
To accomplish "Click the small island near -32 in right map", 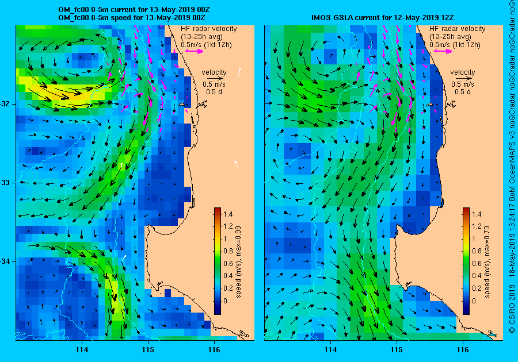I will [x=429, y=105].
